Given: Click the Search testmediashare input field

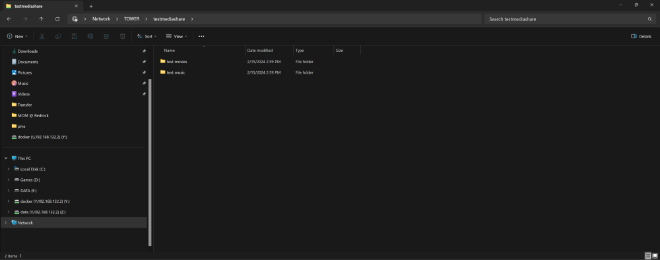Looking at the screenshot, I should pos(570,19).
